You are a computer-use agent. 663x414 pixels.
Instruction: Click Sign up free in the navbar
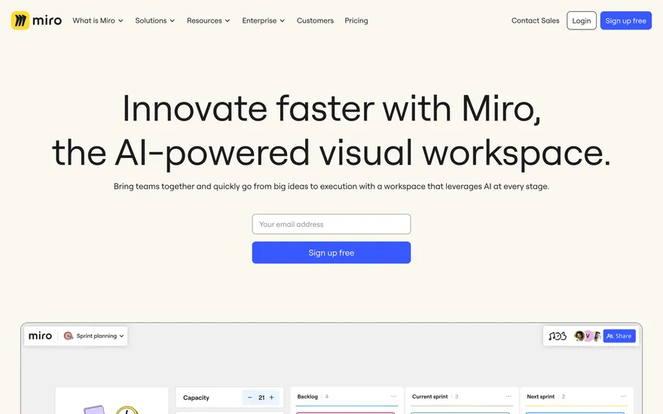626,20
